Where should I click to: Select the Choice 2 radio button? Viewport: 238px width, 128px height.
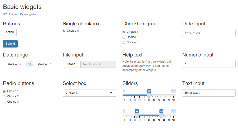click(4, 97)
